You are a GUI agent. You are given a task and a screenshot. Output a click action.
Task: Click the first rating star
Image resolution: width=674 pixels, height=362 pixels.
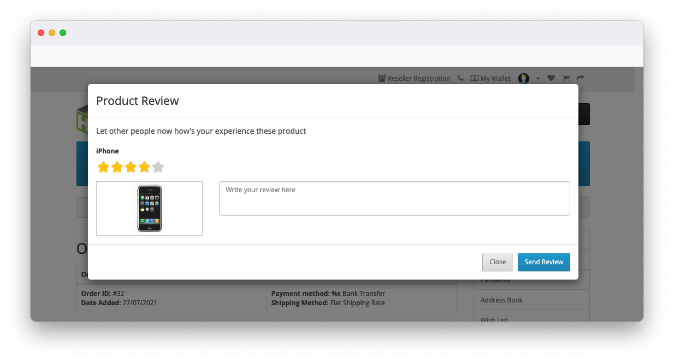[103, 167]
